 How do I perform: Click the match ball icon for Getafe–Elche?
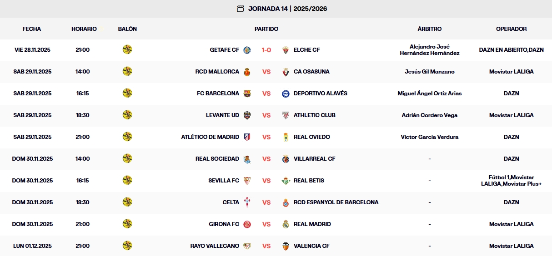pyautogui.click(x=127, y=49)
